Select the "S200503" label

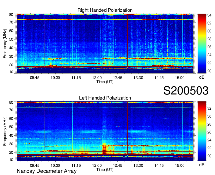click(x=186, y=91)
